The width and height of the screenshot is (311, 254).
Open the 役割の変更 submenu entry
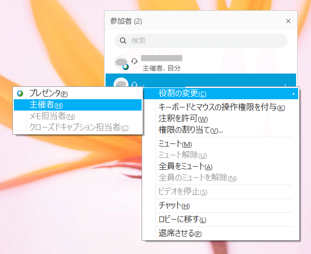pos(220,93)
